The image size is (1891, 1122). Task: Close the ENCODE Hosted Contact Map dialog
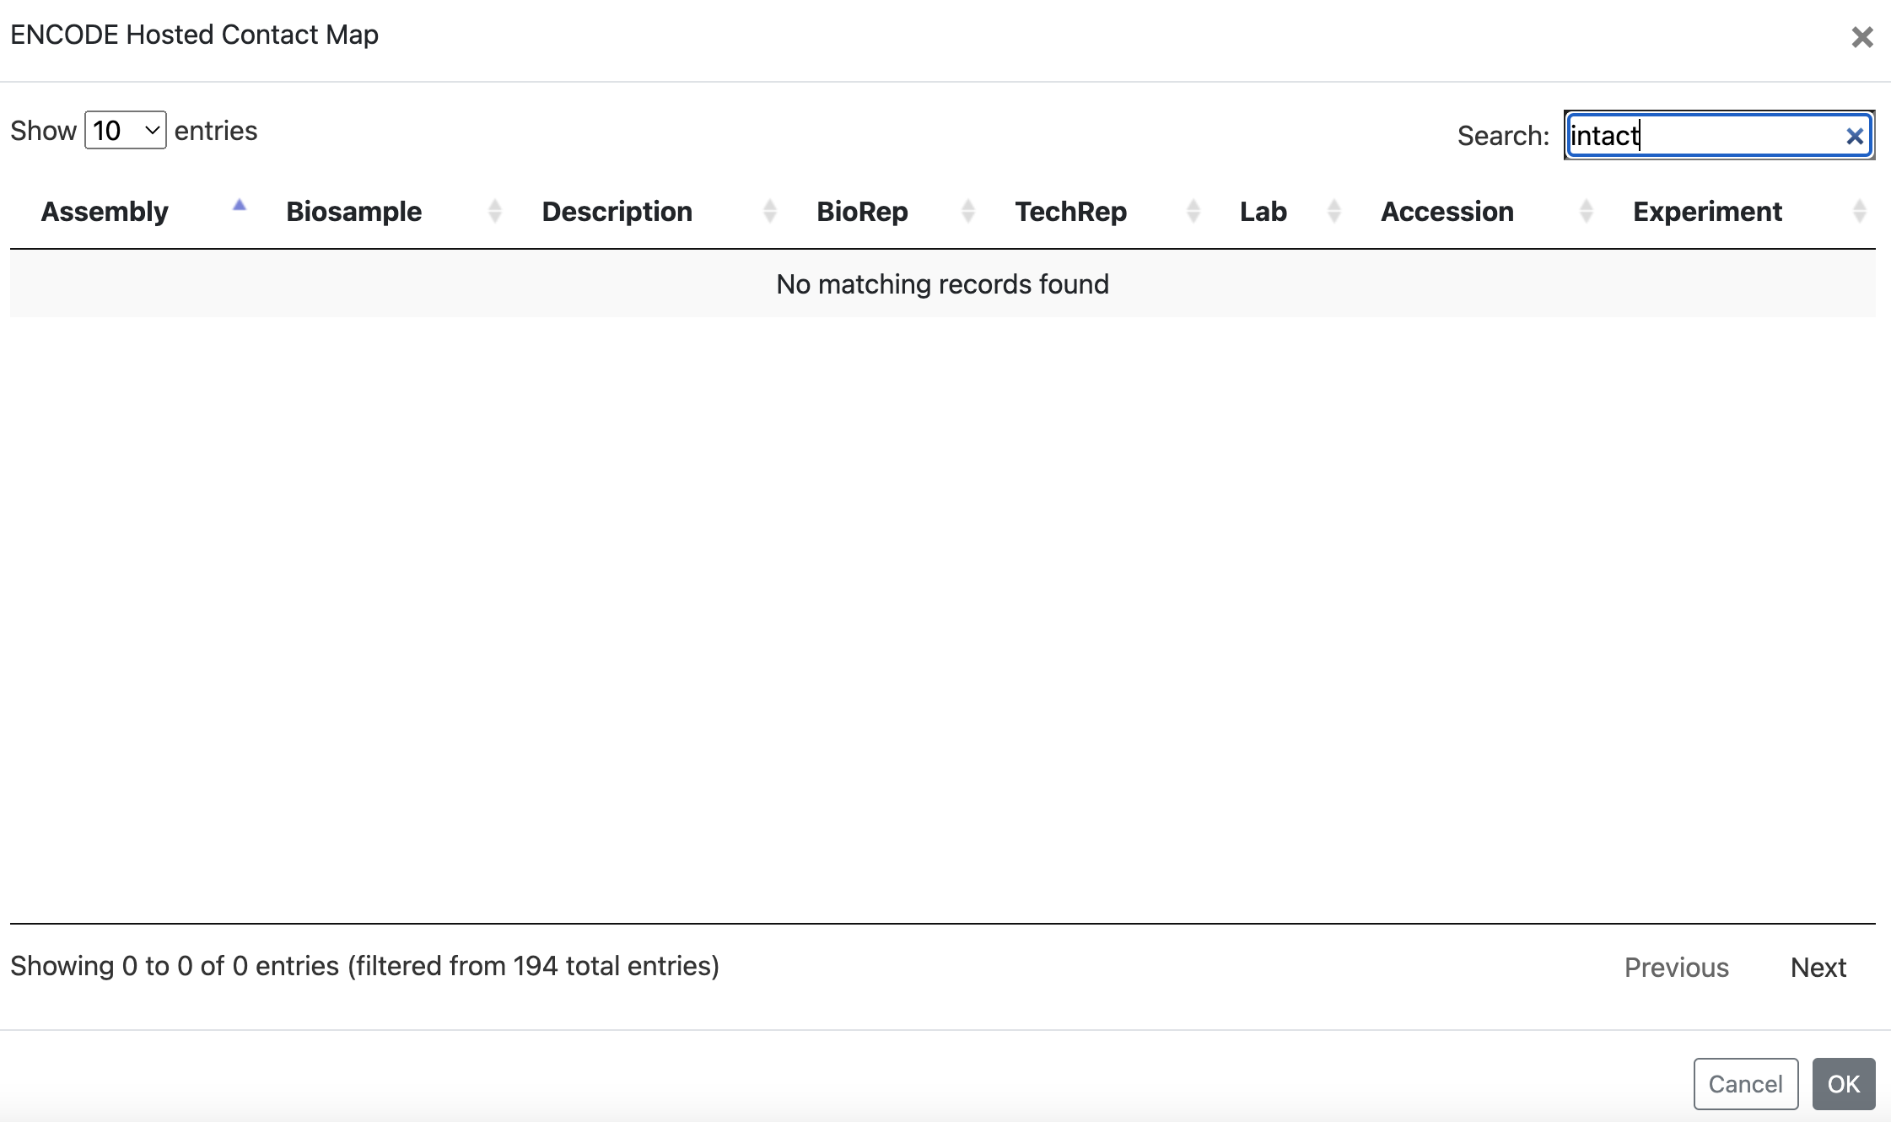[1861, 37]
